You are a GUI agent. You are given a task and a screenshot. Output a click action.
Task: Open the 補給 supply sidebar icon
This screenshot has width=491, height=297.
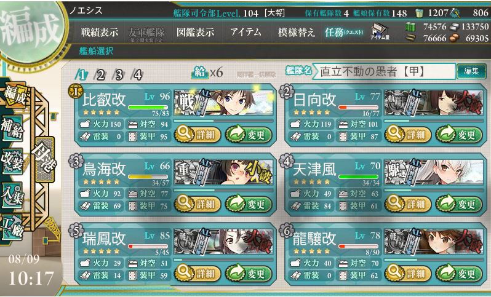(x=12, y=129)
